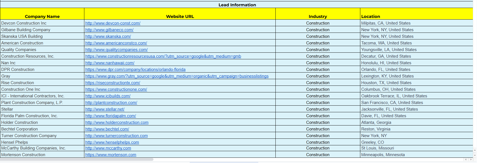Select the Florida Palm Construction, Inc. cell
Screen dimensions: 477x163
click(42, 116)
